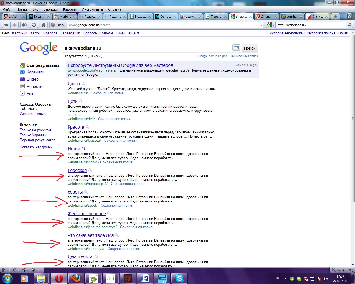355x284 pixels.
Task: Open История веб-поиска link
Action: coord(286,33)
